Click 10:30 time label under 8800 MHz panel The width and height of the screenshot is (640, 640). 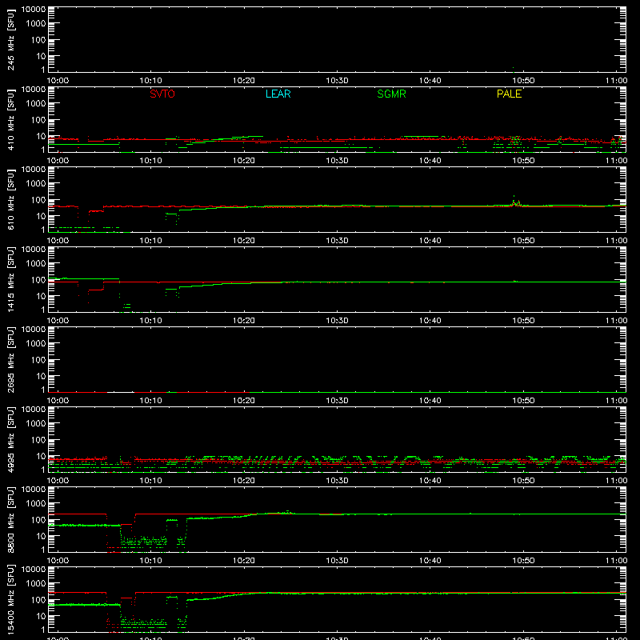337,561
